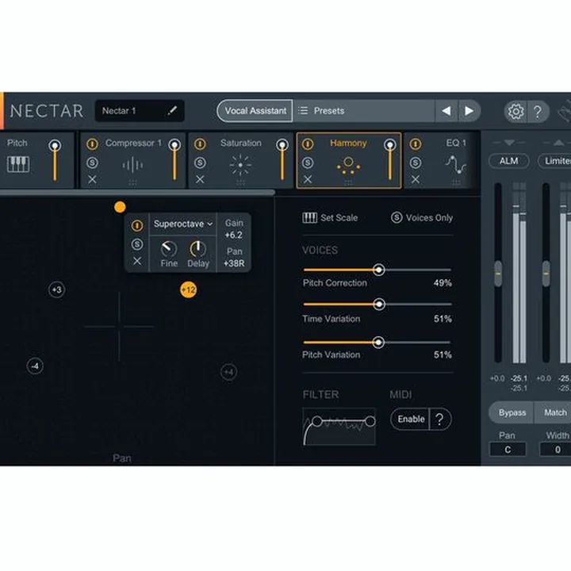Select the -4 harmony voice node

35,366
